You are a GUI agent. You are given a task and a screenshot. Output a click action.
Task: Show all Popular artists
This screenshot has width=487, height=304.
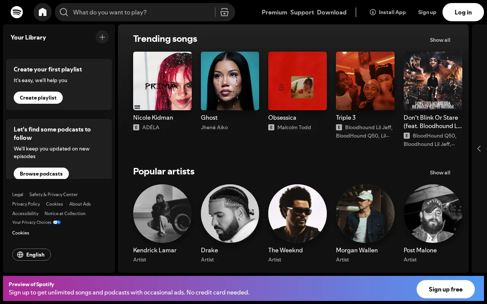[x=440, y=173]
